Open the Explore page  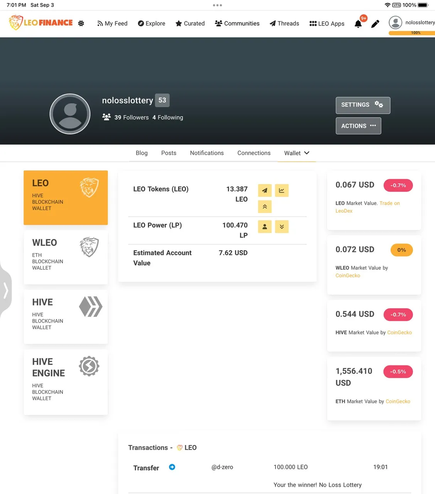pos(152,24)
